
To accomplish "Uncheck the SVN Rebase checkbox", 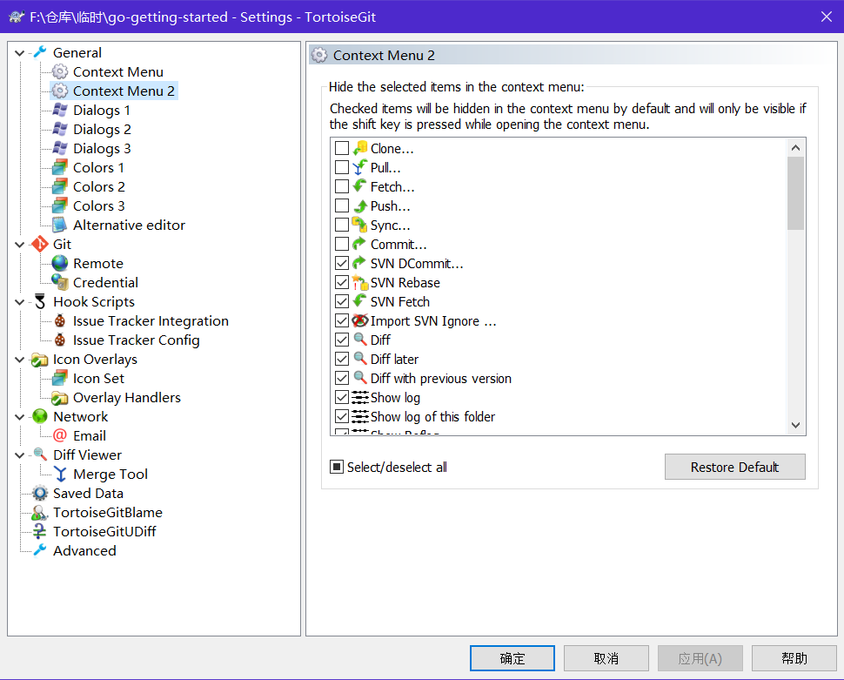I will tap(342, 282).
